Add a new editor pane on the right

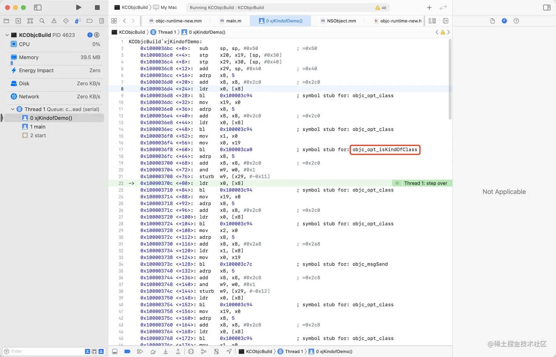point(446,21)
